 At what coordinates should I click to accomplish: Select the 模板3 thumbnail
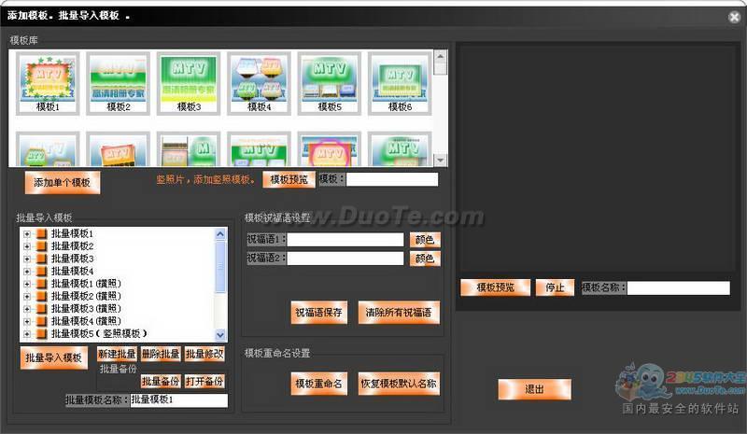(x=189, y=83)
